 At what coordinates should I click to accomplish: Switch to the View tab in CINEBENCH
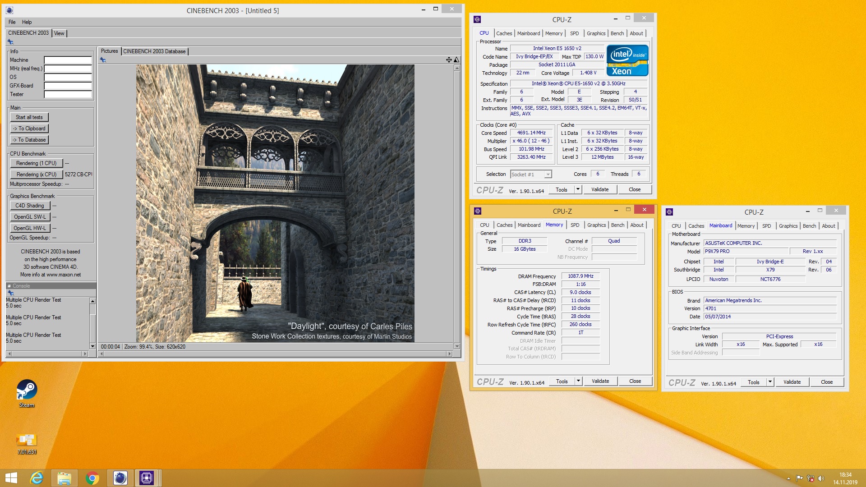coord(59,33)
